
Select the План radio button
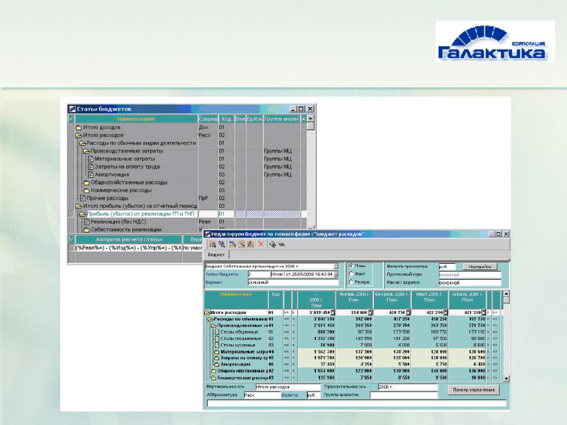[x=351, y=266]
